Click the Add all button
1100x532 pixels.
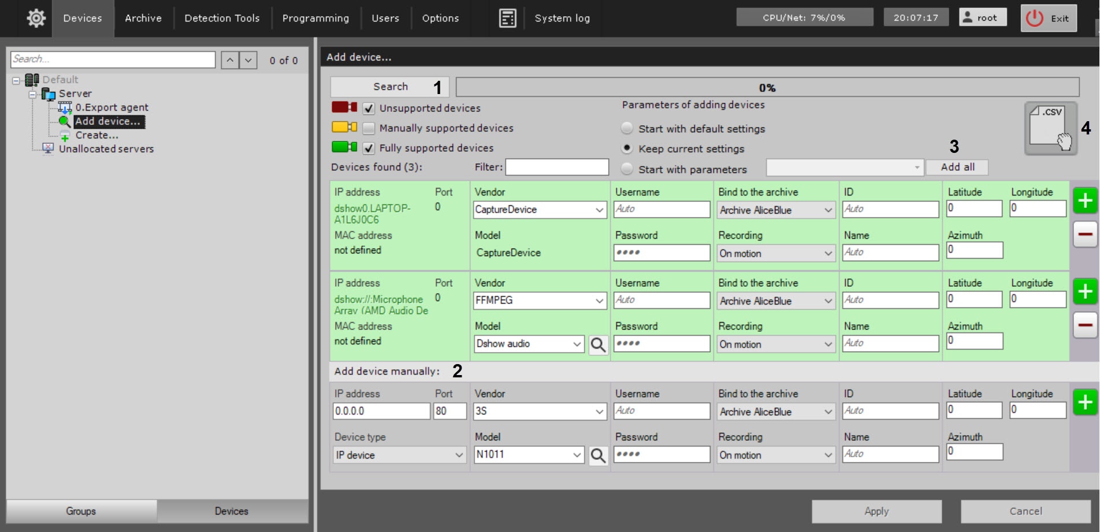coord(957,167)
